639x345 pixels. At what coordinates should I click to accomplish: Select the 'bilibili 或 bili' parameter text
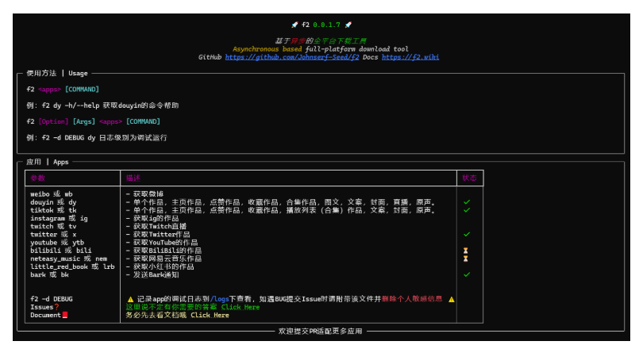click(x=60, y=251)
